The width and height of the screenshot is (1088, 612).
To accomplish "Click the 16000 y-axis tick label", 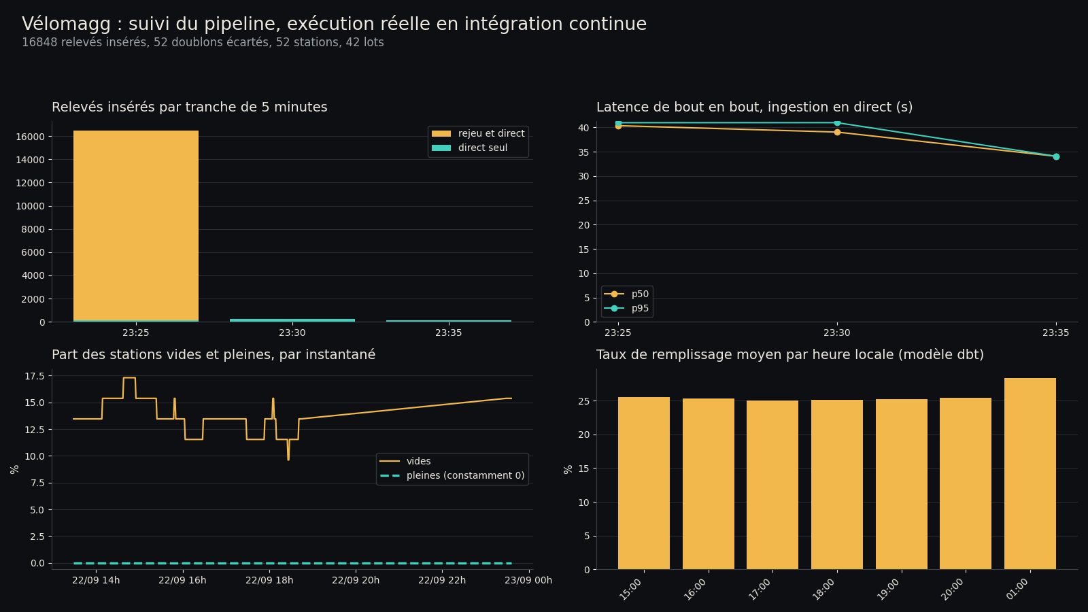I will tap(30, 137).
